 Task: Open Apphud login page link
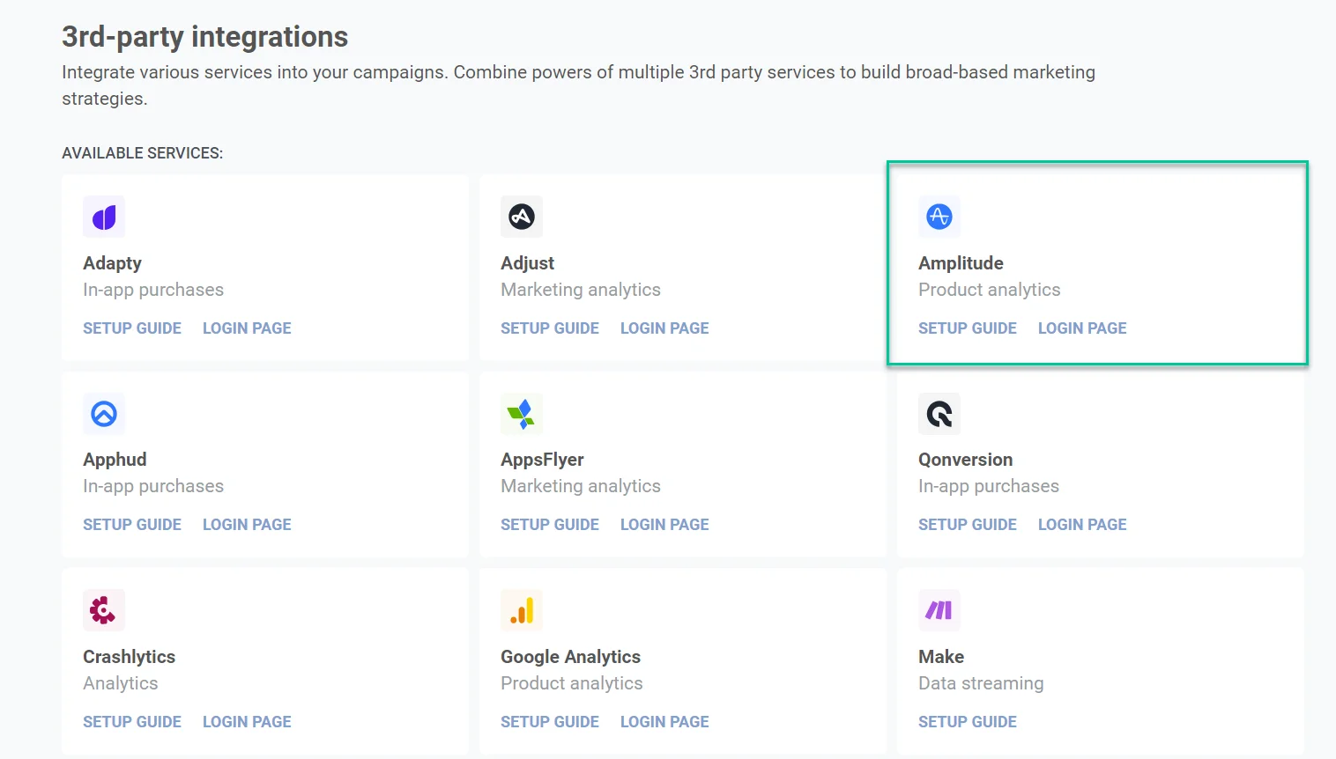(x=247, y=525)
